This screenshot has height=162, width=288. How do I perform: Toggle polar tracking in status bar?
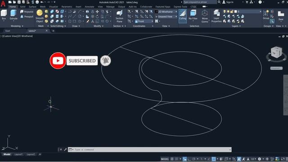point(194,159)
